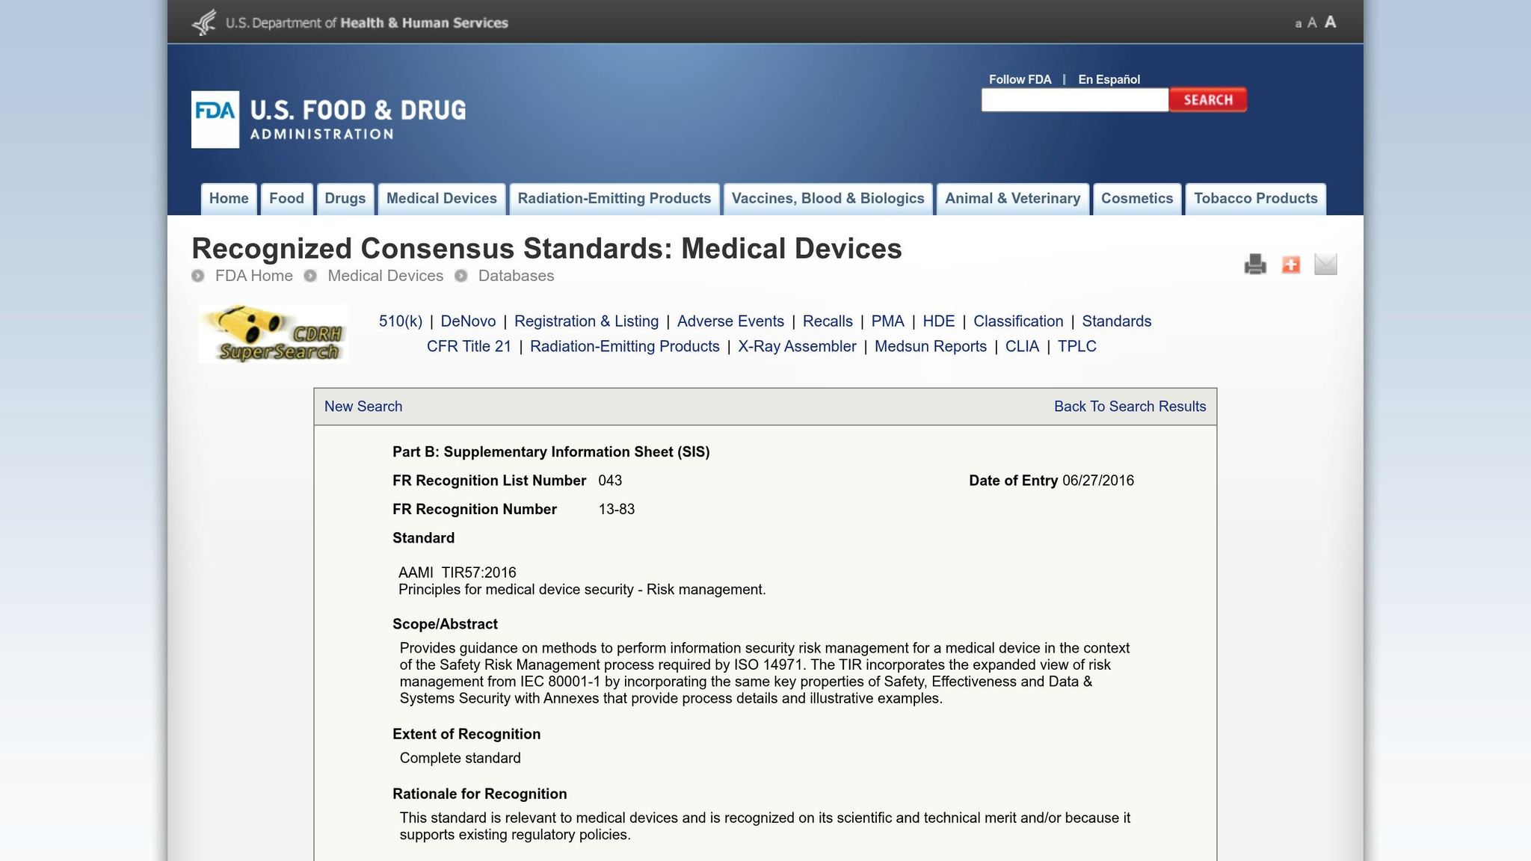Click the arrow bullet before Databases breadcrumb
The image size is (1531, 861).
click(461, 276)
